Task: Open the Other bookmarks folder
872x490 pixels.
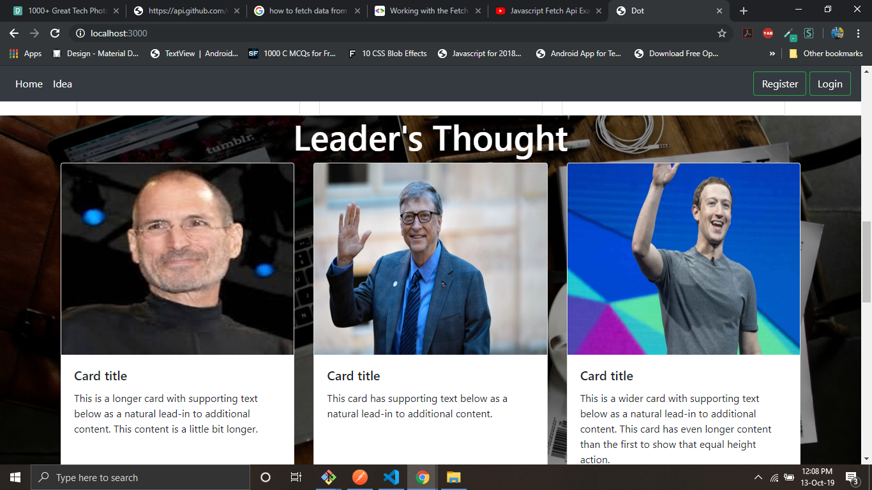Action: [826, 54]
